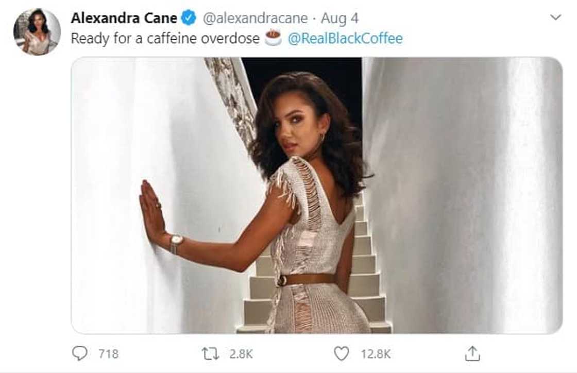Expand the tweet options chevron
This screenshot has height=373, width=577.
tap(555, 18)
